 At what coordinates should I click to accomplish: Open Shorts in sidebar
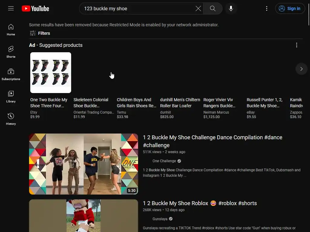11,52
